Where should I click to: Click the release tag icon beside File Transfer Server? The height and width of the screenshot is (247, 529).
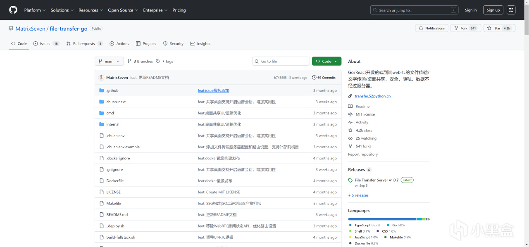tap(350, 180)
